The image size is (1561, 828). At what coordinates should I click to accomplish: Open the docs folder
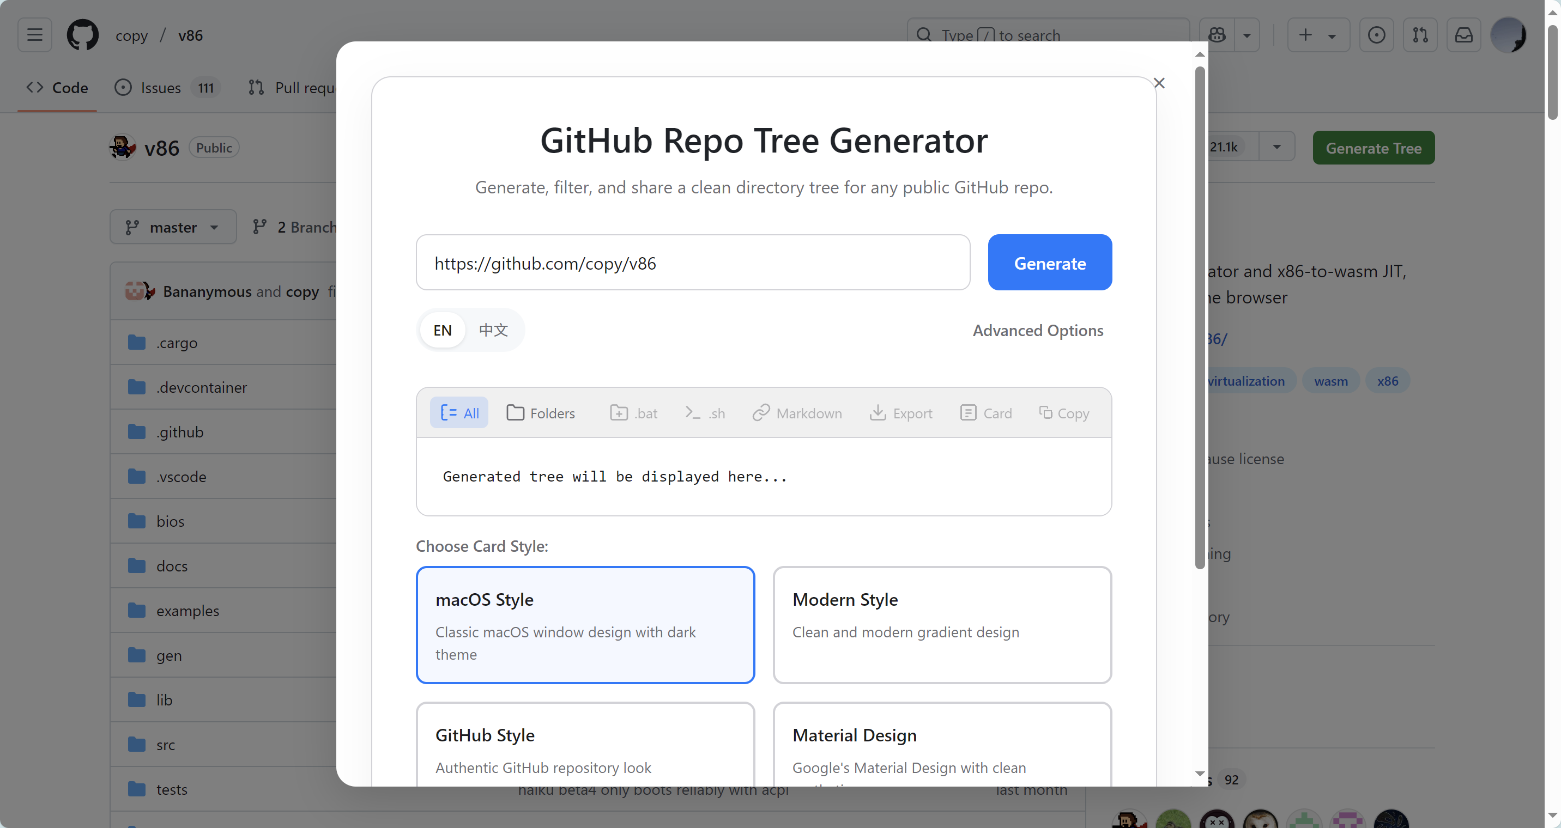(172, 566)
